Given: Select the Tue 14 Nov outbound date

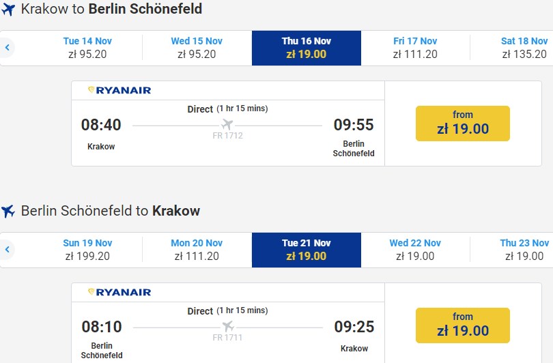Looking at the screenshot, I should point(87,48).
